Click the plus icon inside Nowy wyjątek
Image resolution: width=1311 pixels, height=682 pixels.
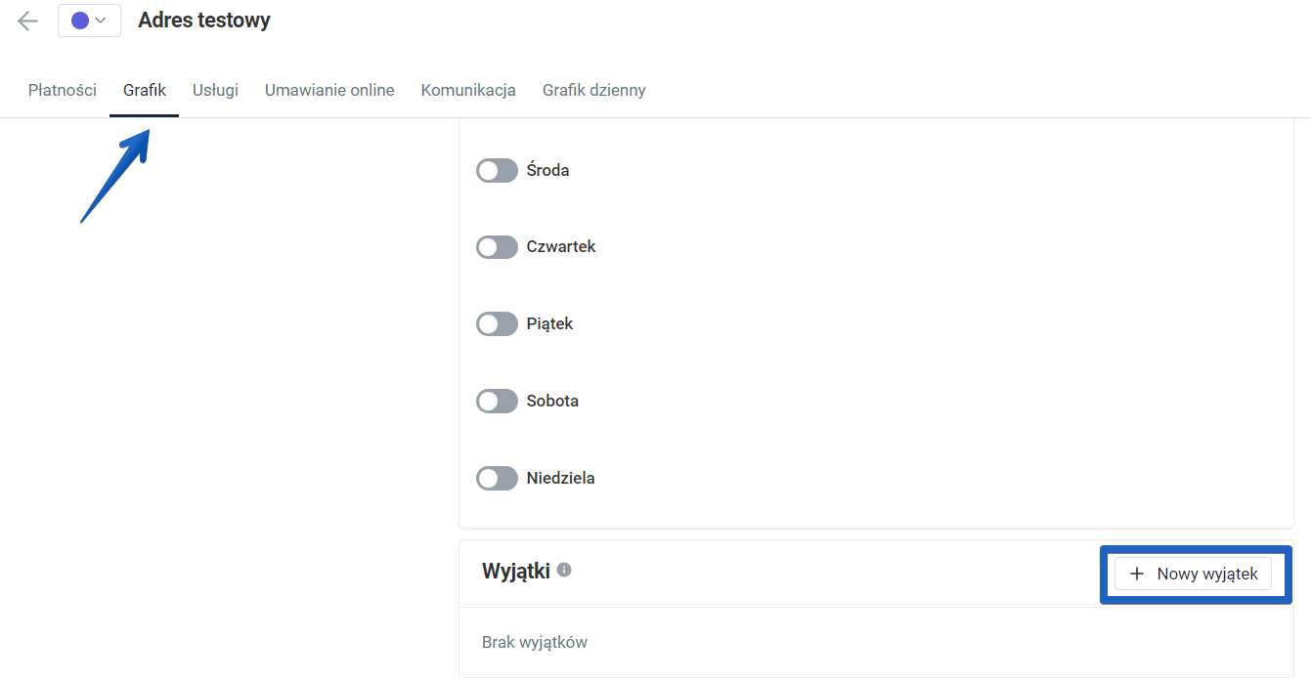click(x=1137, y=574)
